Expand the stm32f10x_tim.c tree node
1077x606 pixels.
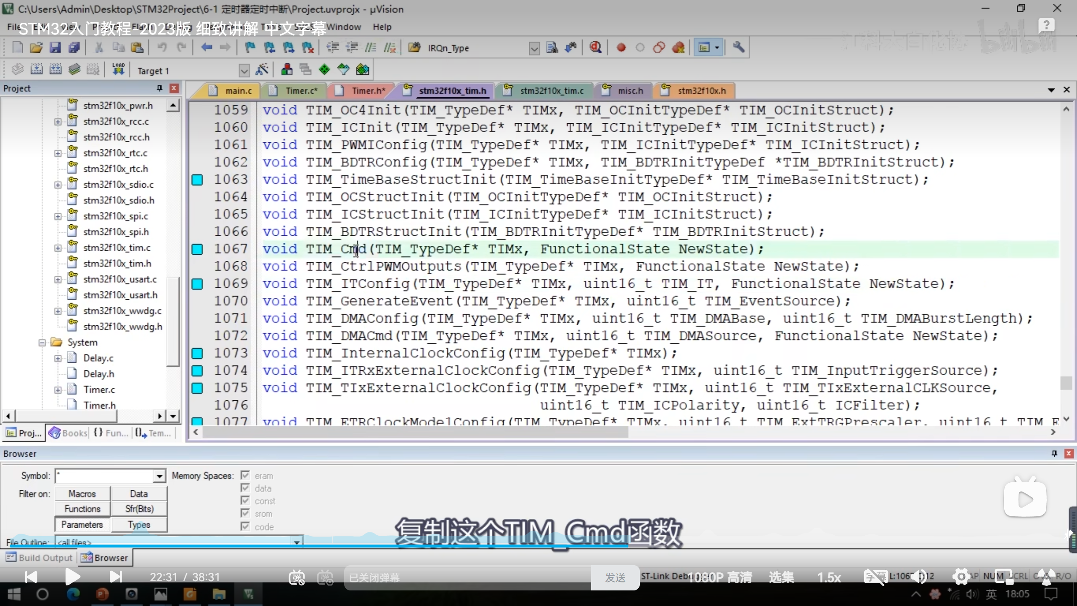pos(58,248)
